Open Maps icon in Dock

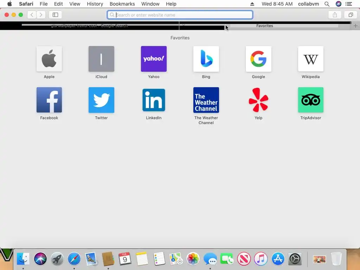176,259
